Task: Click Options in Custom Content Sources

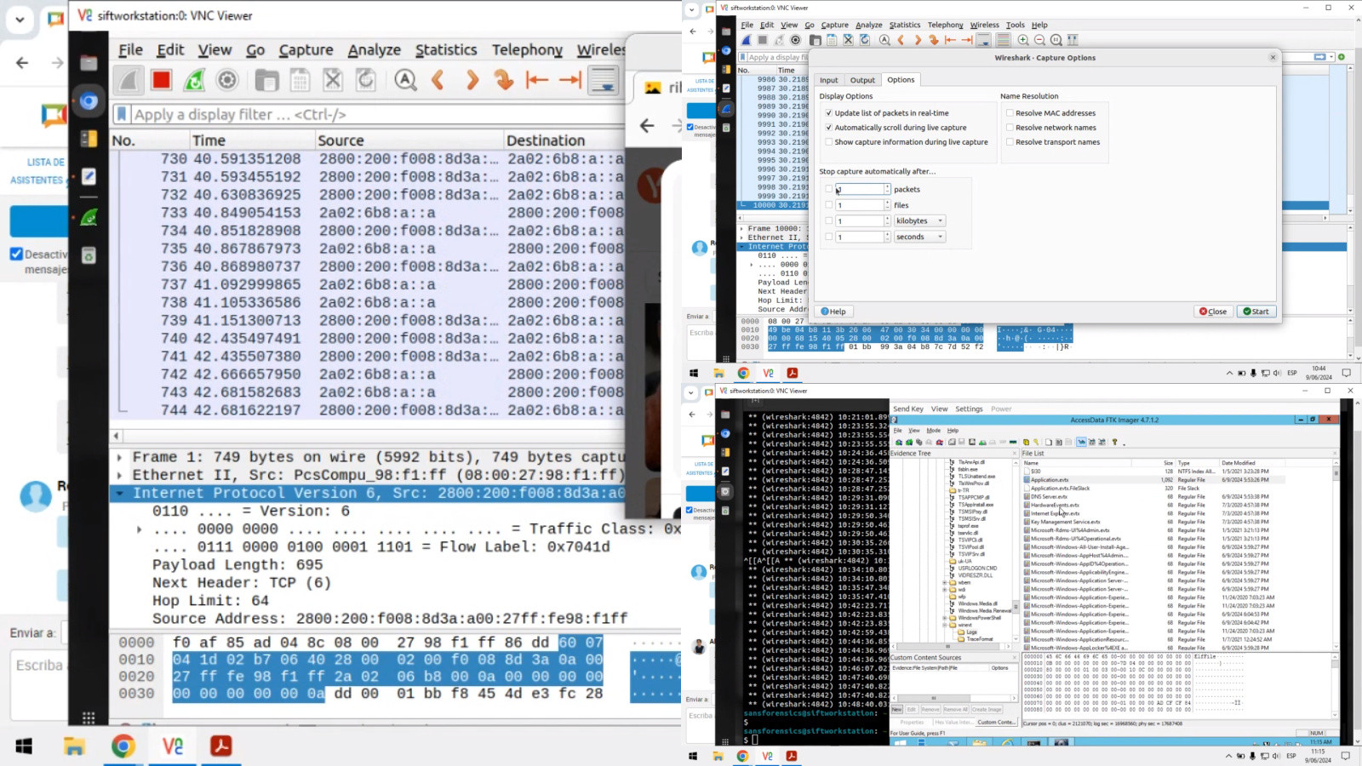Action: point(999,668)
